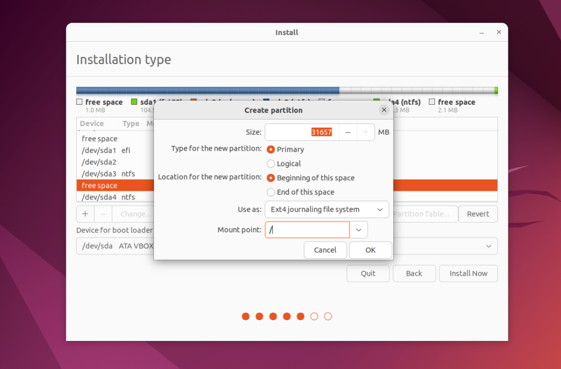Screen dimensions: 561x369
Task: Click the blue segment of partition bar
Action: click(x=208, y=90)
